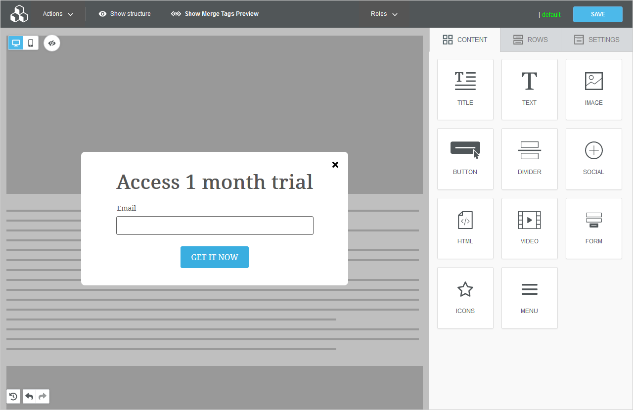
Task: Toggle the hidden-elements eye icon
Action: point(52,44)
